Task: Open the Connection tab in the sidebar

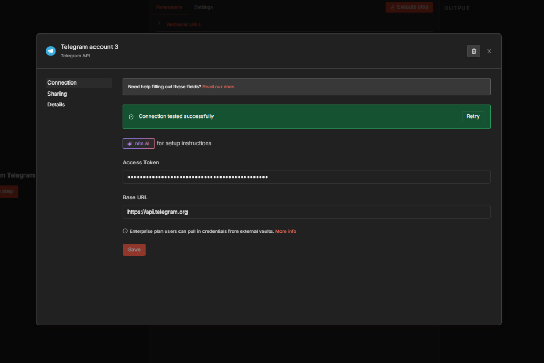Action: 62,82
